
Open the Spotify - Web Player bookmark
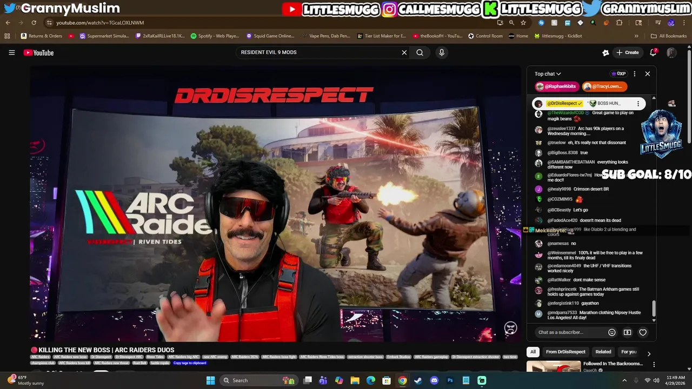click(x=215, y=36)
